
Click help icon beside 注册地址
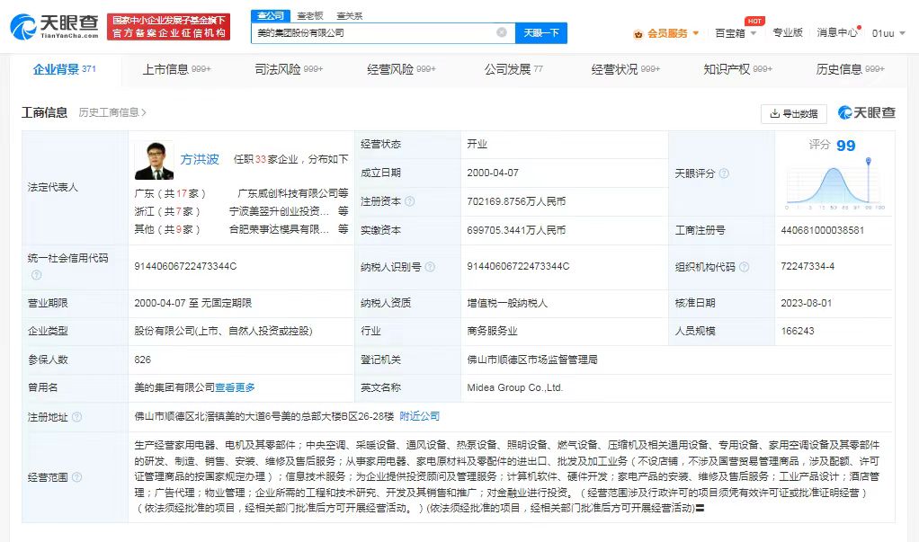pos(76,416)
